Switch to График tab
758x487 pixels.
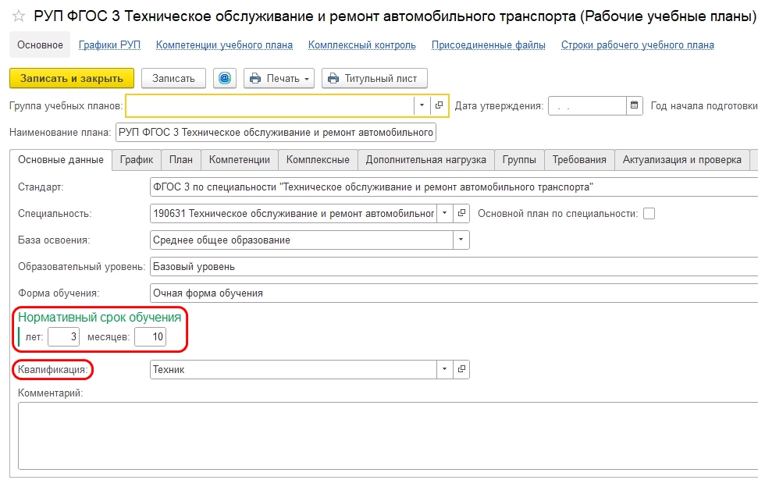pos(137,160)
